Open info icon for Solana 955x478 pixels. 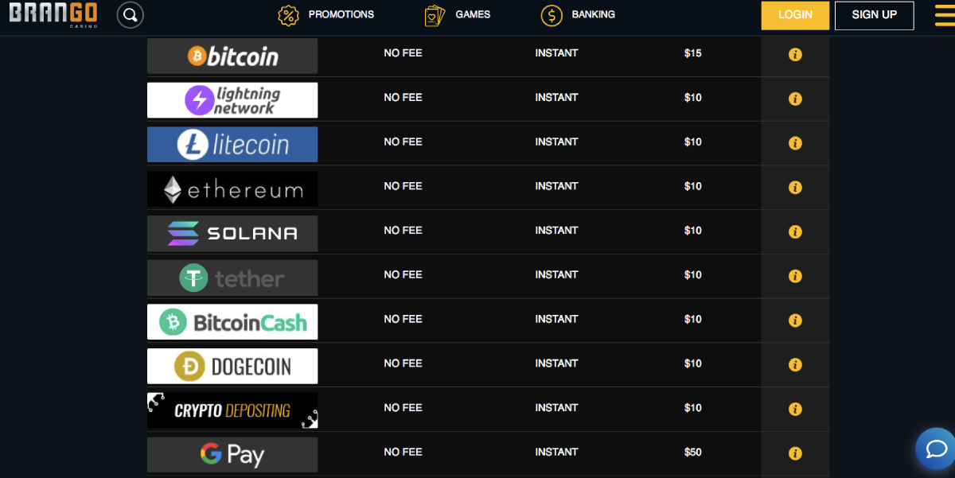[794, 232]
